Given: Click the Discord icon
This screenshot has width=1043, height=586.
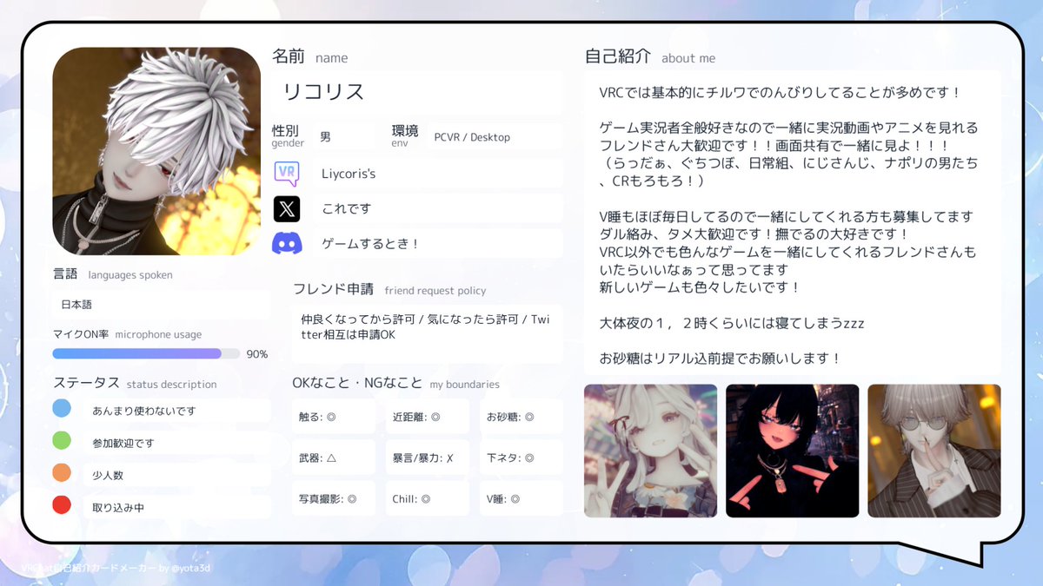Looking at the screenshot, I should point(288,244).
